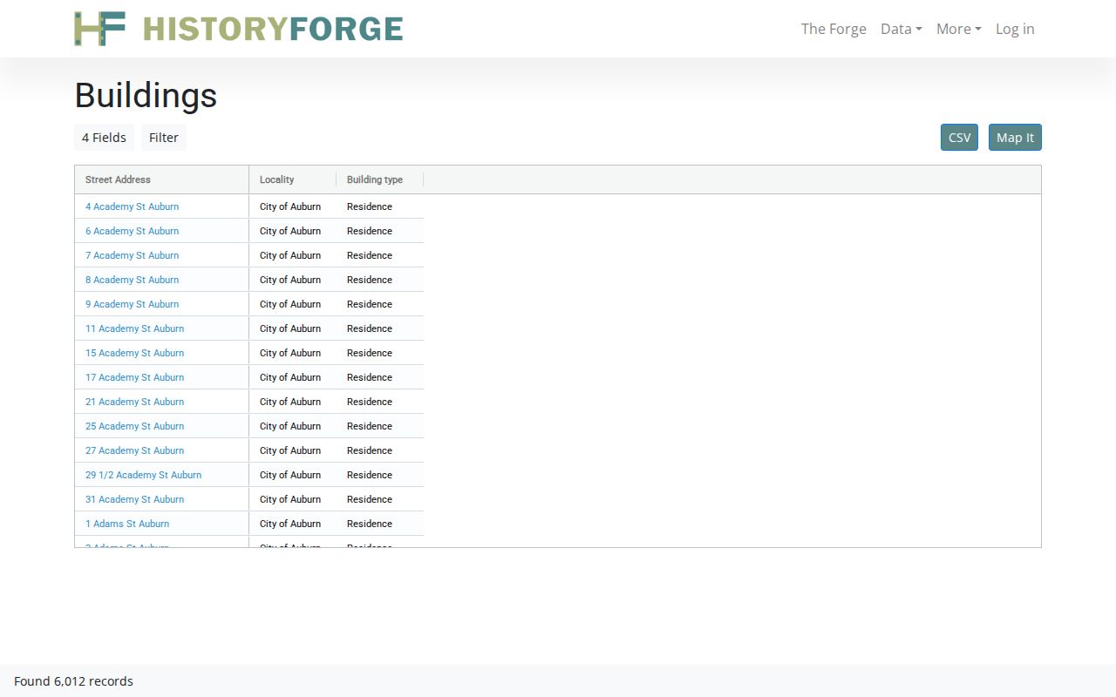Select City of Auburn cell for 17 Academy St
The image size is (1116, 697).
[x=292, y=377]
